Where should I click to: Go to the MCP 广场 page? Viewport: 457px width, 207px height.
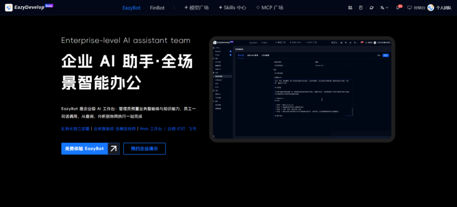[x=269, y=8]
